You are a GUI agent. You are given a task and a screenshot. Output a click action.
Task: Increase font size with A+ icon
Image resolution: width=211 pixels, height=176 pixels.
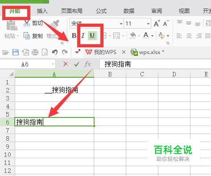point(157,24)
